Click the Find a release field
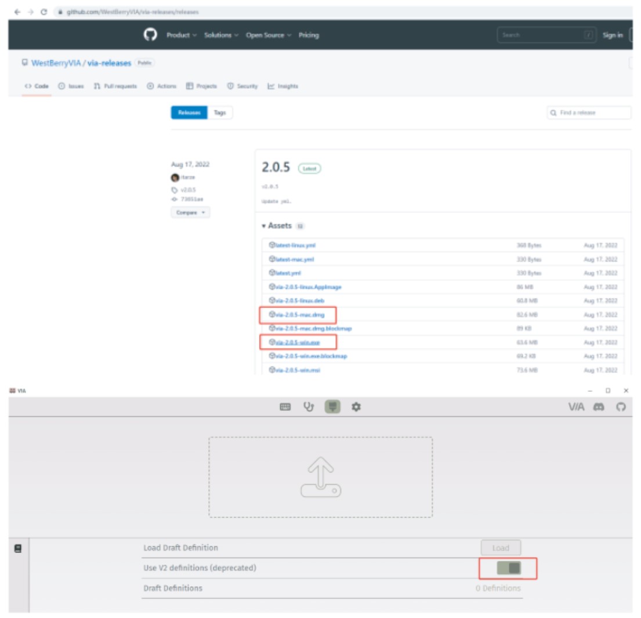This screenshot has height=618, width=641. click(x=589, y=112)
